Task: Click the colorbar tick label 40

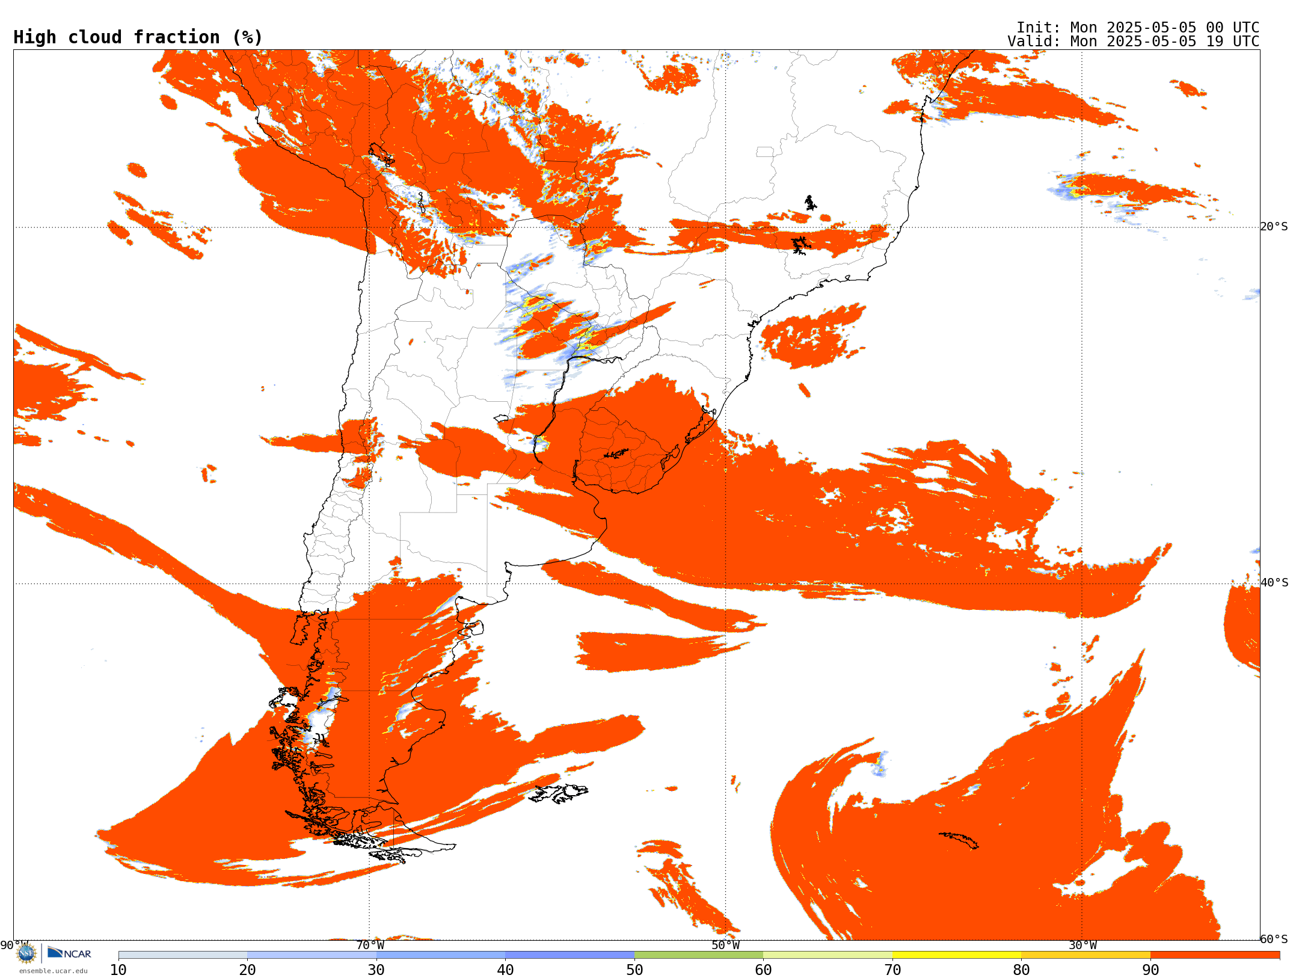Action: [505, 970]
